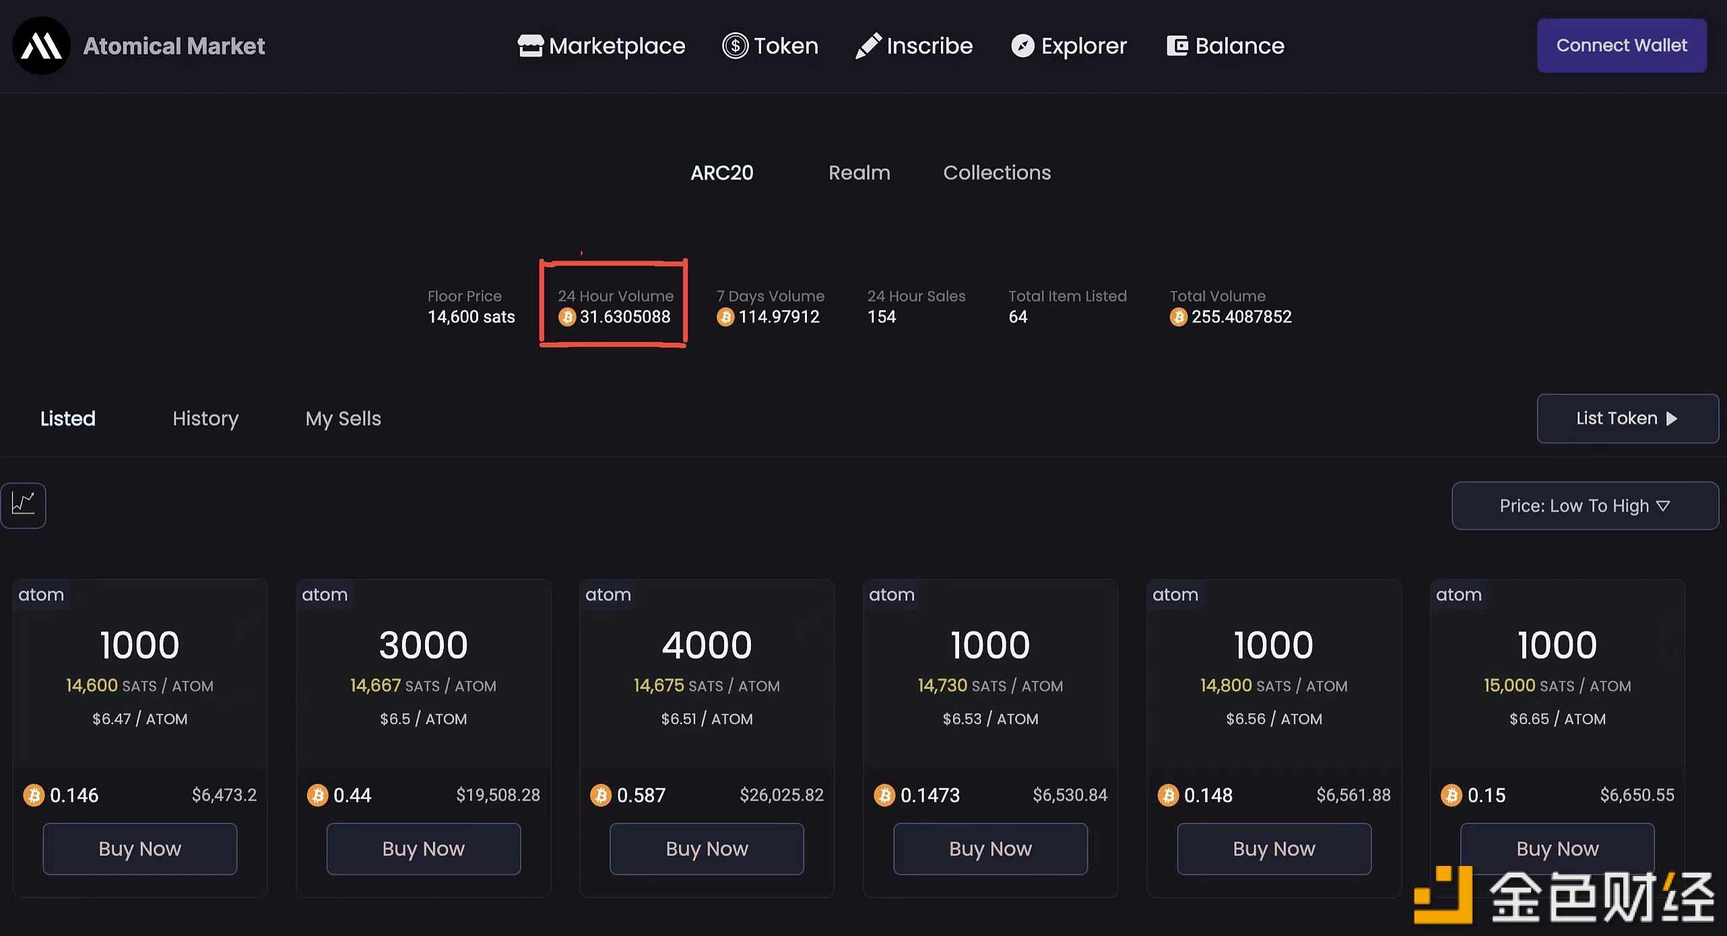Click the Total Item Listed 64 value
Image resolution: width=1727 pixels, height=936 pixels.
coord(1018,316)
